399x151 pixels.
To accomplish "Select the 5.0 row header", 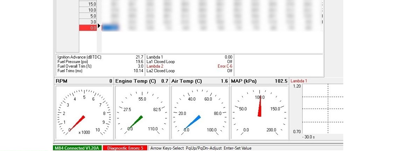I will (88, 16).
